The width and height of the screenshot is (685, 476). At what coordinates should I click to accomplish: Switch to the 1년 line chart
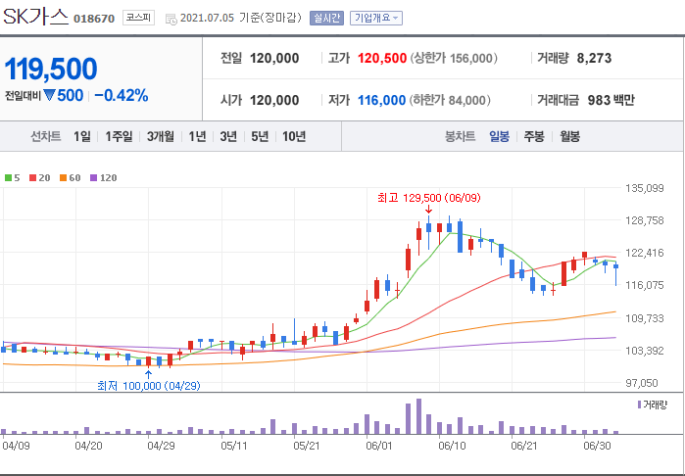click(197, 137)
